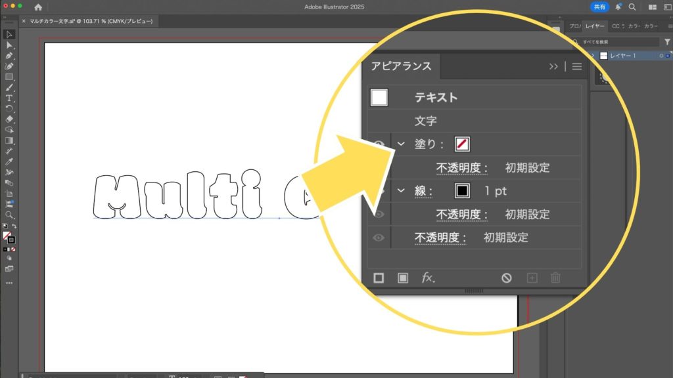Select the Pen tool
The width and height of the screenshot is (673, 378).
coord(9,56)
